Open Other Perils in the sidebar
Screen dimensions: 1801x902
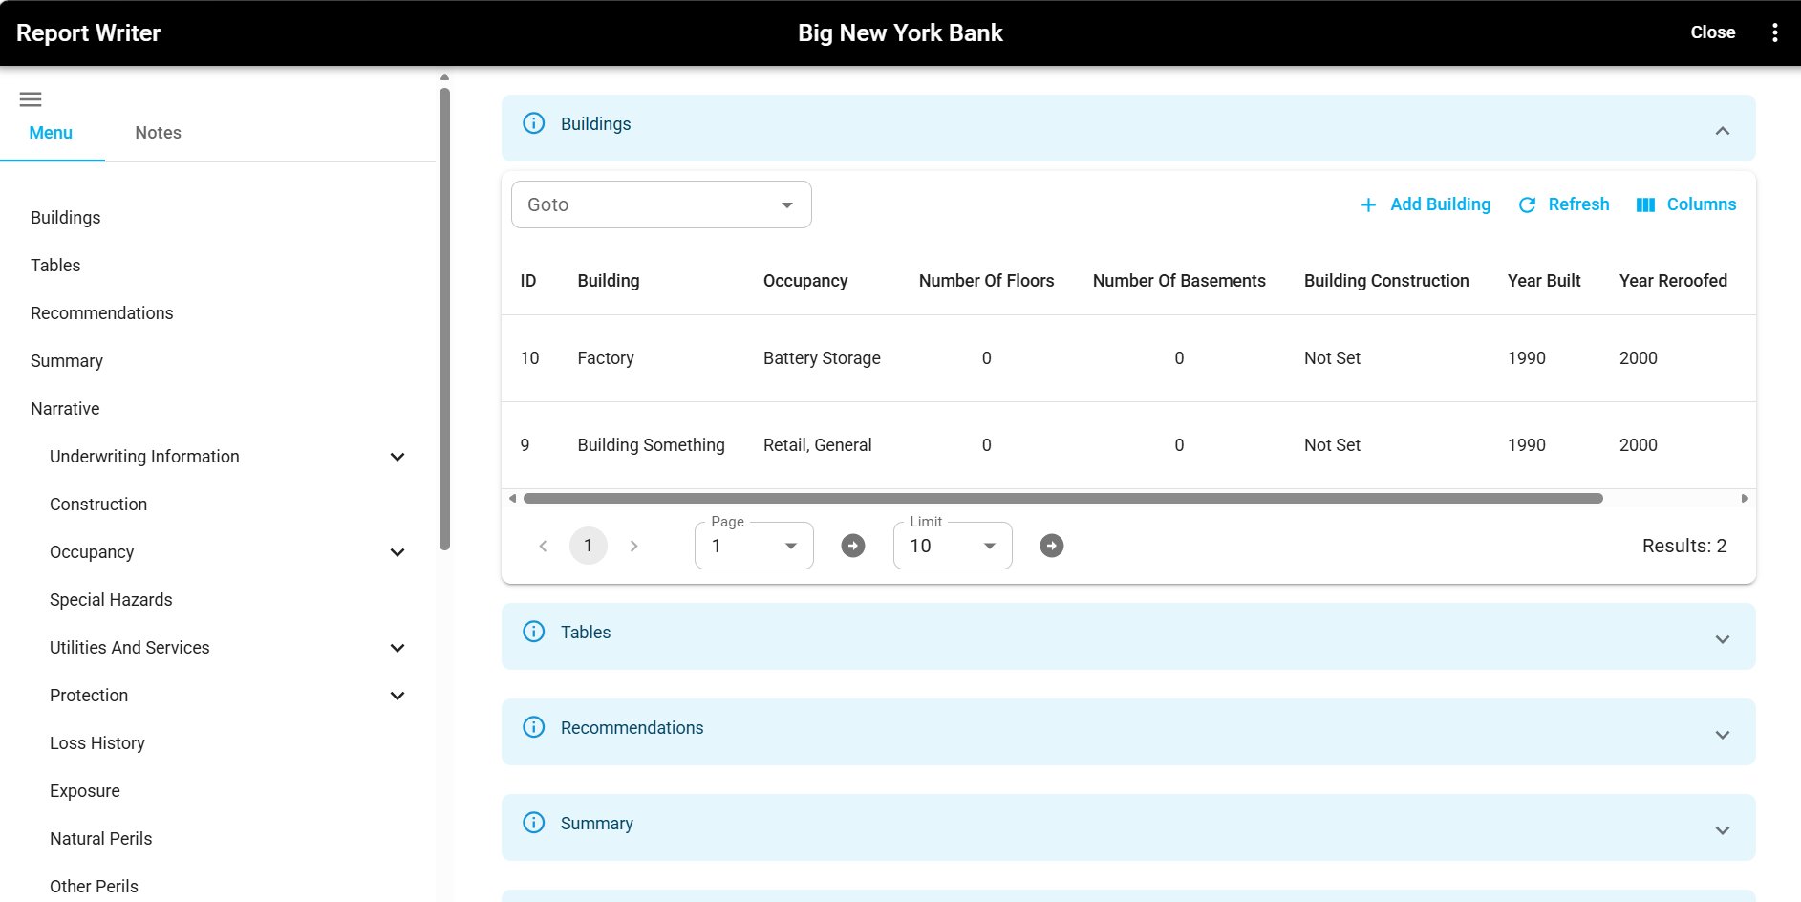pyautogui.click(x=94, y=887)
